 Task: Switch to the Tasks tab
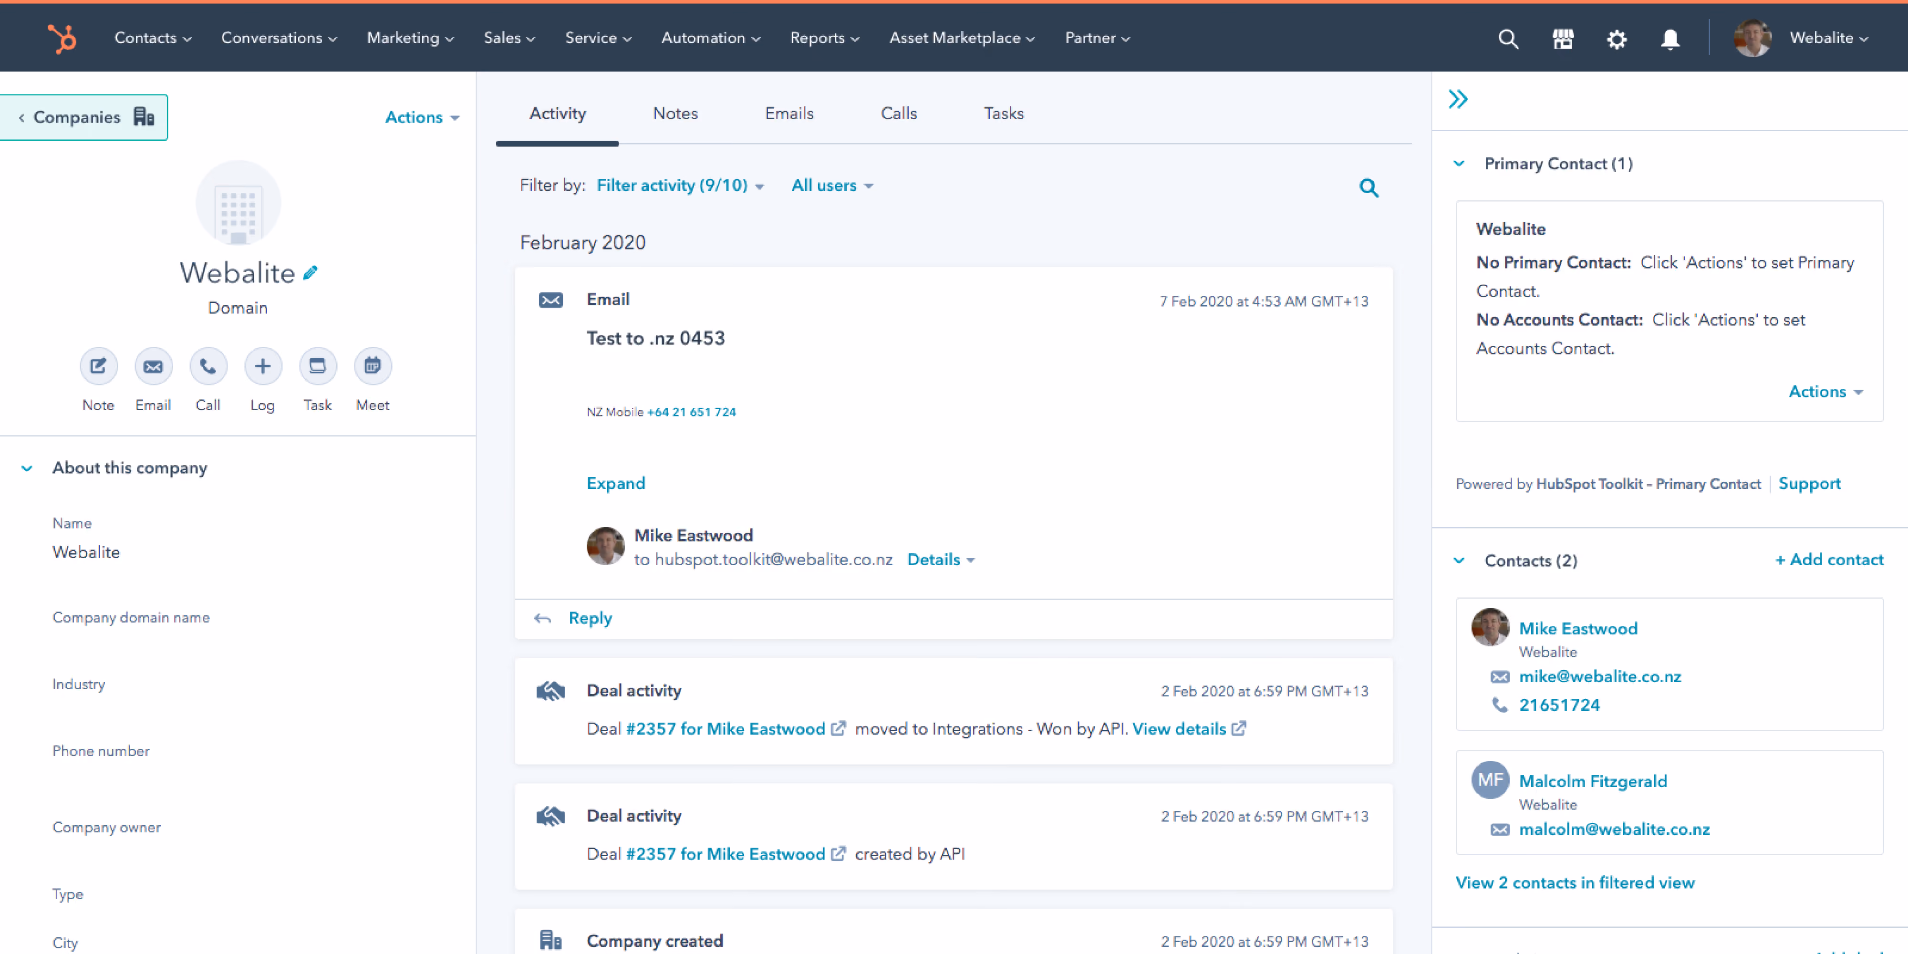[x=1004, y=114]
